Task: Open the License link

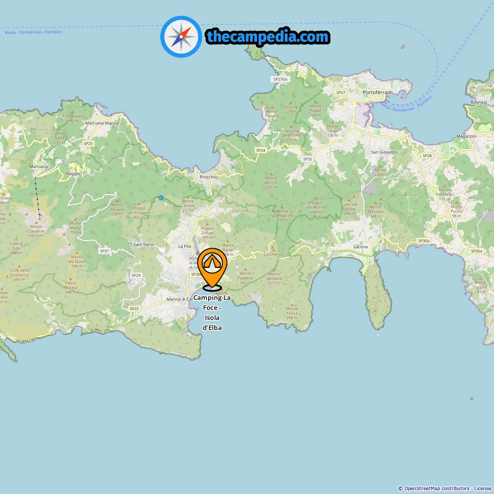Action: click(x=483, y=488)
